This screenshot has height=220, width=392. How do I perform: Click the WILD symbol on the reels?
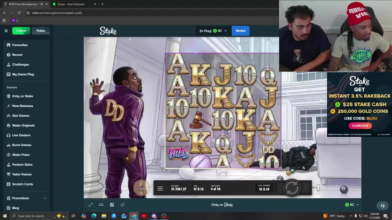[178, 153]
